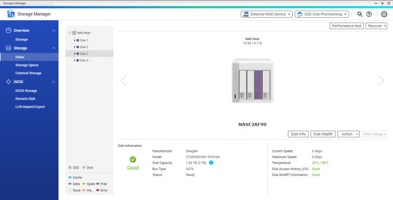
Task: Click the Error legend color swatch
Action: [98, 191]
